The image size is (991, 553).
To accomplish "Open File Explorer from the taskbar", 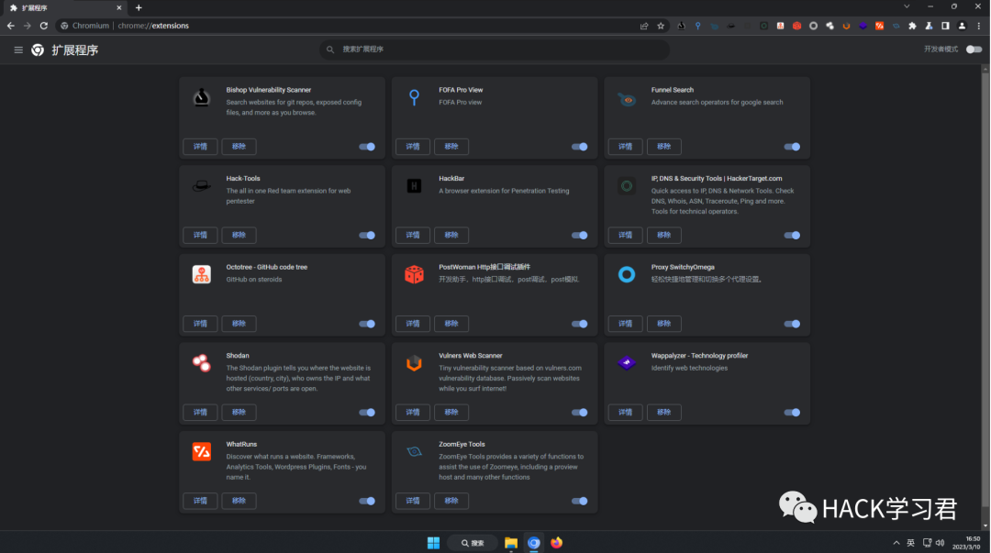I will [511, 543].
